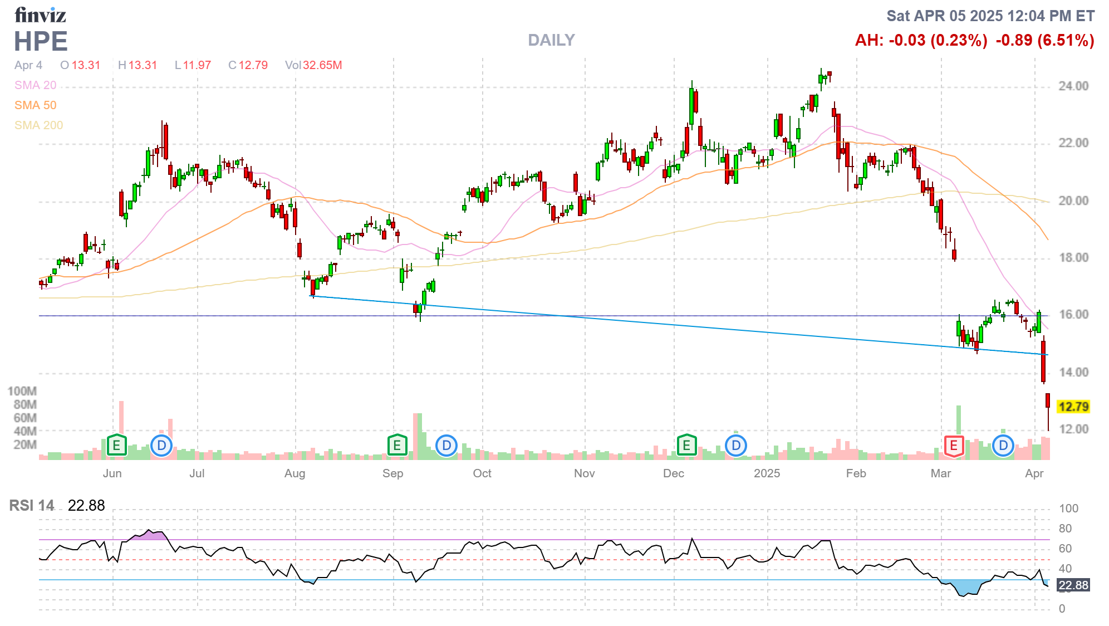The width and height of the screenshot is (1109, 626).
Task: Click the RSI 14 indicator label
Action: point(32,506)
